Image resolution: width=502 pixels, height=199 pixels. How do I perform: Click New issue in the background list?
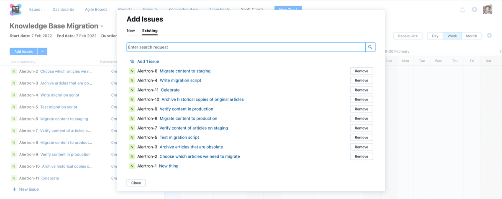coord(29,189)
